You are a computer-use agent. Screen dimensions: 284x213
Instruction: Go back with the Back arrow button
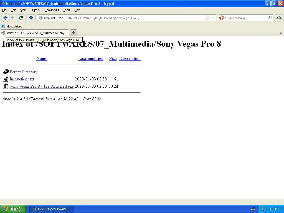point(5,18)
